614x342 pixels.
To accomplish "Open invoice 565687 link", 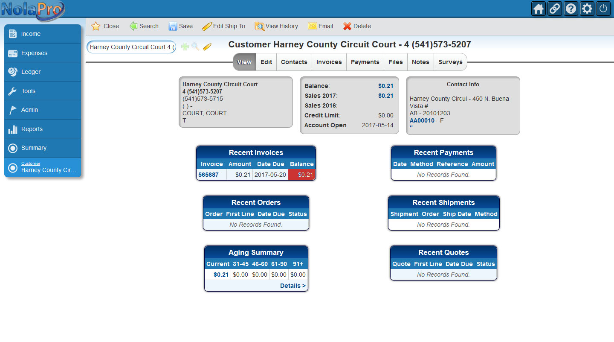I will pos(209,175).
